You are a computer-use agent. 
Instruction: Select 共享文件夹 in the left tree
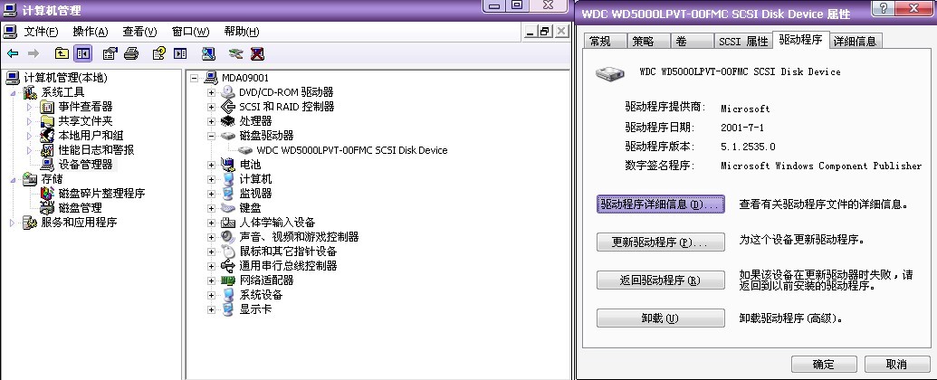(x=85, y=120)
